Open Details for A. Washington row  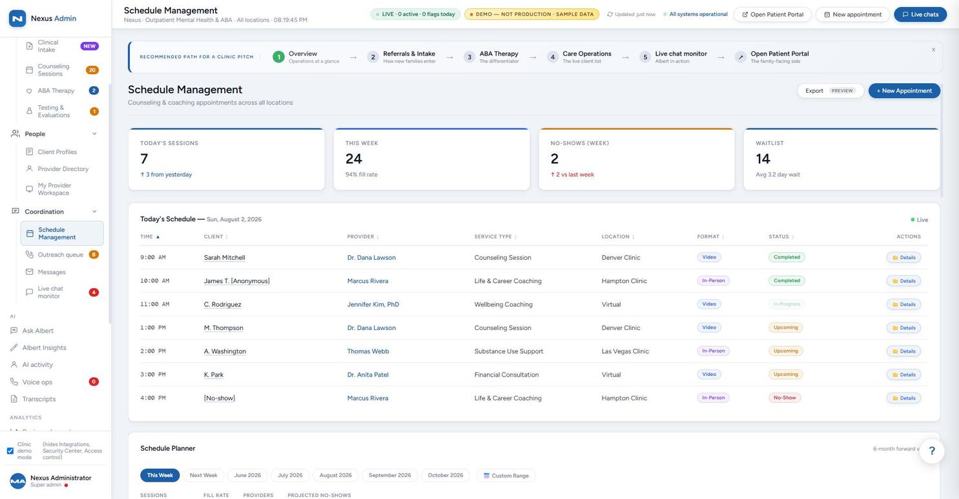903,351
